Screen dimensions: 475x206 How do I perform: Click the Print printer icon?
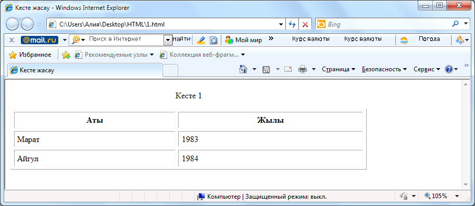point(303,69)
